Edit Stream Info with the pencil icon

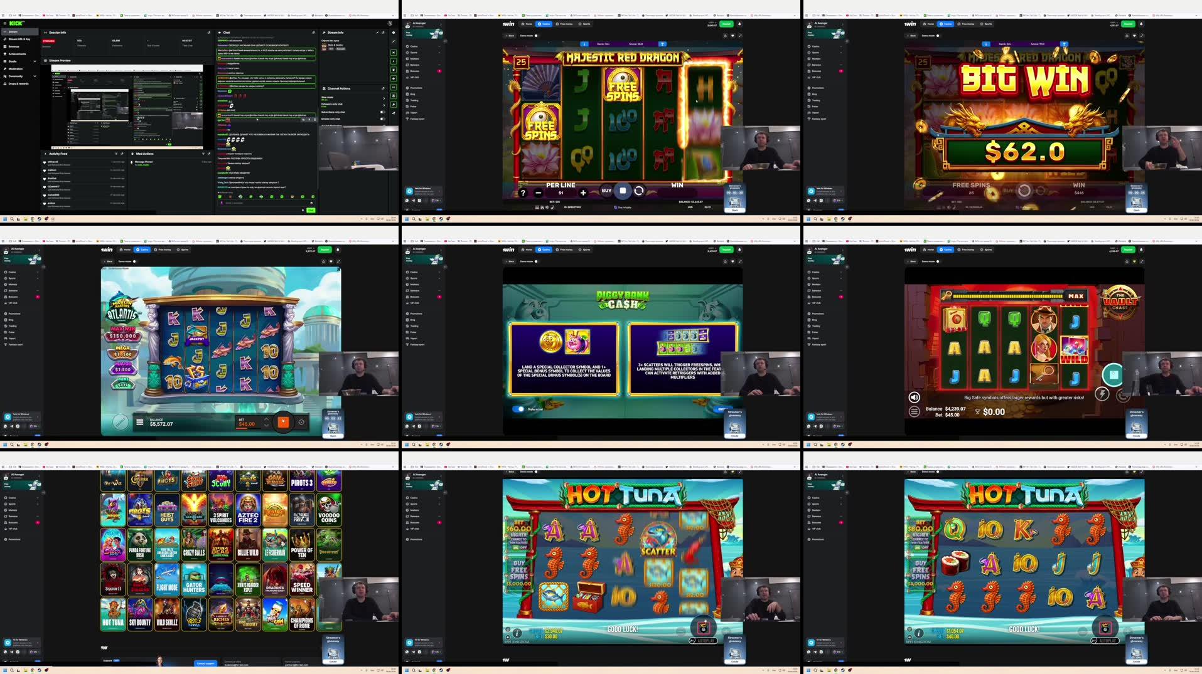coord(377,33)
